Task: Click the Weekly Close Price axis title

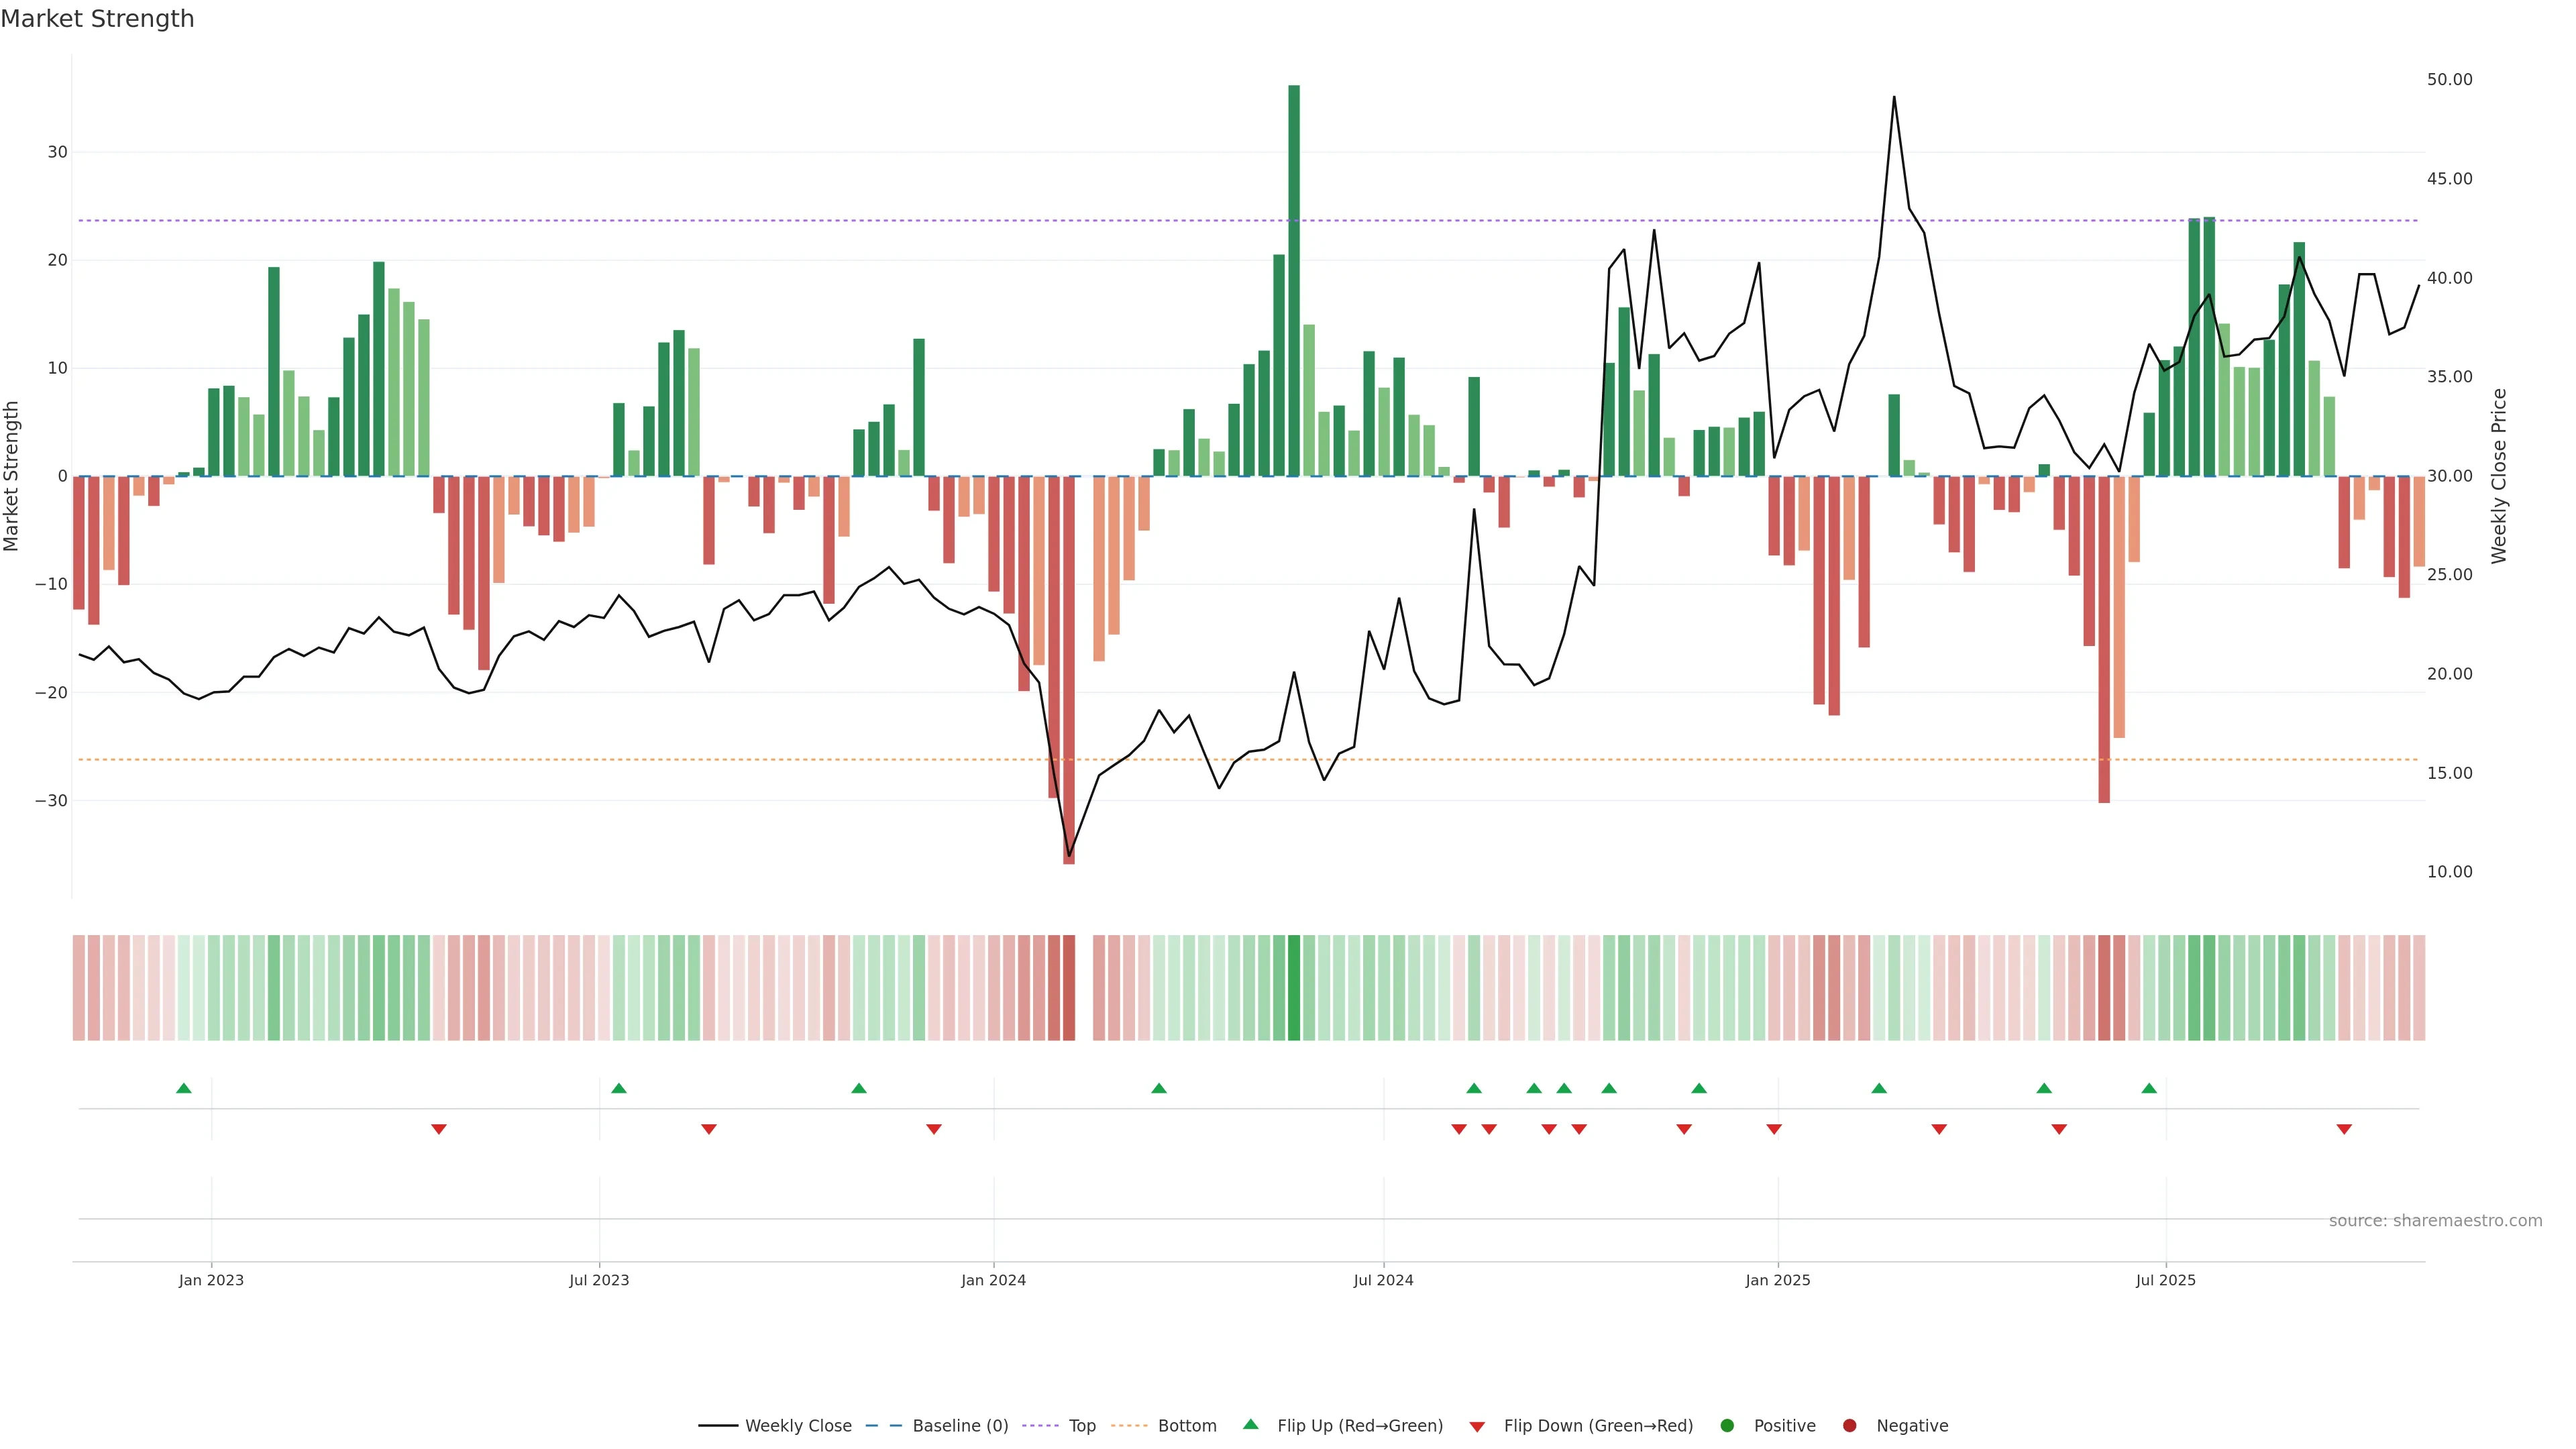Action: click(x=2499, y=476)
